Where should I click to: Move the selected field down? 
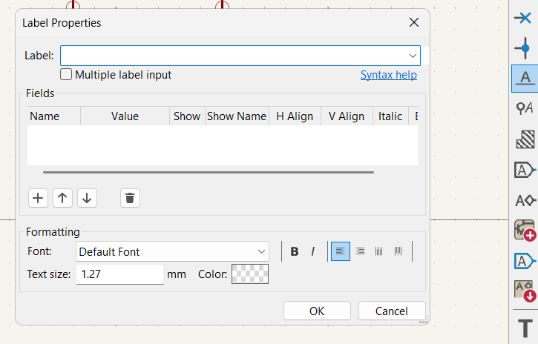(87, 198)
